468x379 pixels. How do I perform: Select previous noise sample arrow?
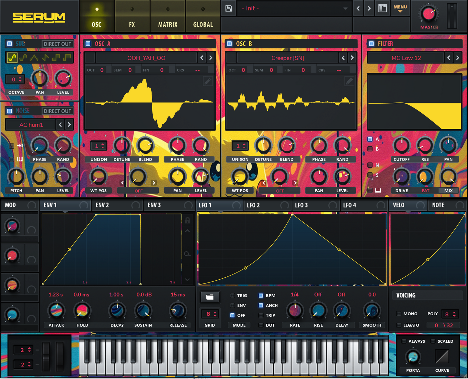click(60, 125)
